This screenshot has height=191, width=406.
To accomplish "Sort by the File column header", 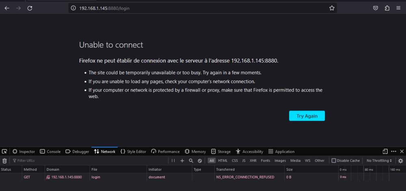I will pos(118,169).
